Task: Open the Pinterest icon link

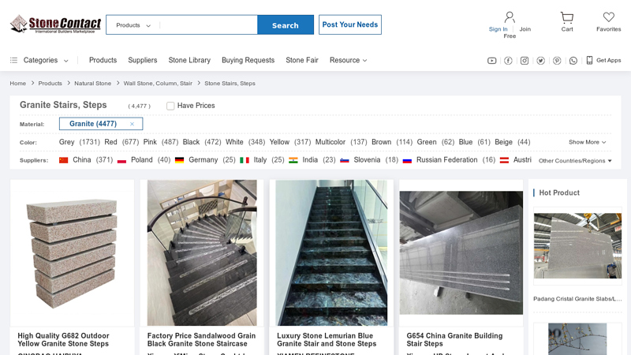Action: point(557,61)
